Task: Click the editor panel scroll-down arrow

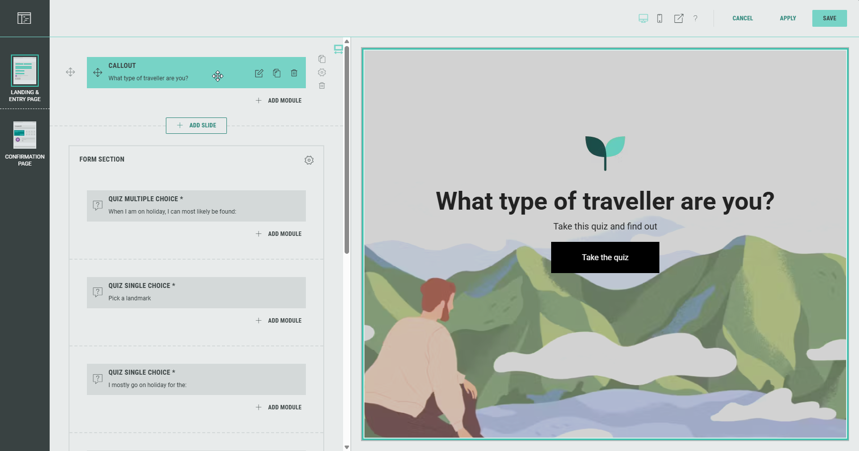Action: [x=347, y=447]
